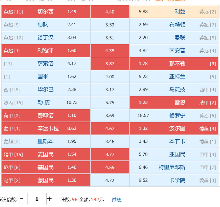The image size is (220, 207).
Task: Deselect 那不勒 away win 1.78
Action: point(174,64)
